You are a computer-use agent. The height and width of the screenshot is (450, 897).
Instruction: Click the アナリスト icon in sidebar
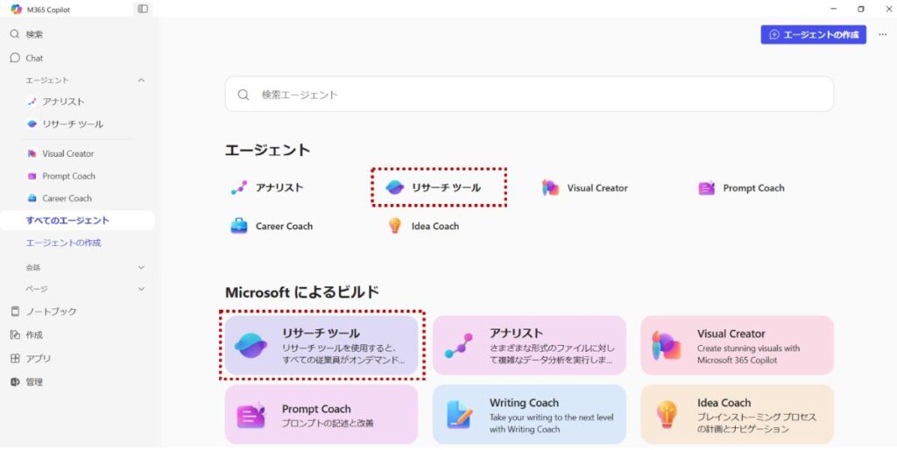tap(32, 102)
